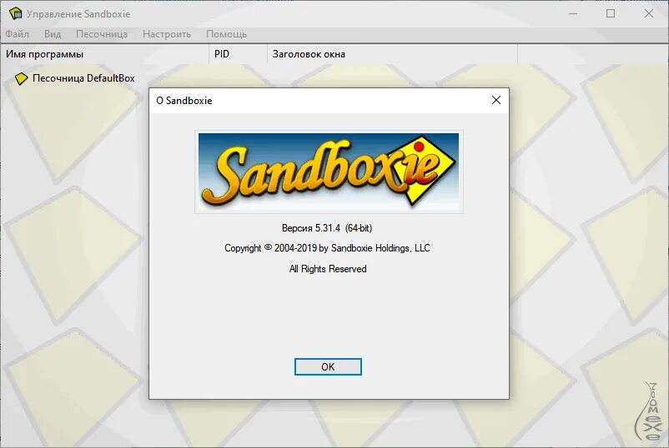The height and width of the screenshot is (448, 669).
Task: Click the Copyright 2004-2019 Sandboxie Holdings line
Action: tap(327, 248)
